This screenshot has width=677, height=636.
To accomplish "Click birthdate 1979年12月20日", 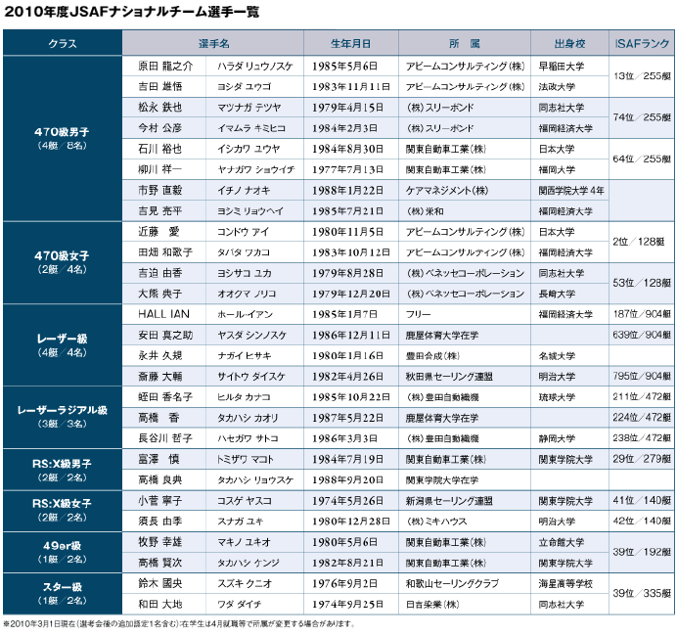I will 351,295.
